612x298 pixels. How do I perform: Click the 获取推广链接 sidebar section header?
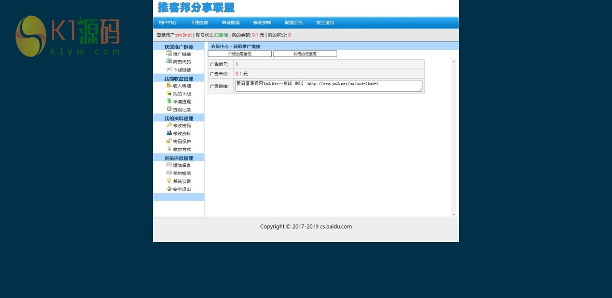pyautogui.click(x=179, y=47)
